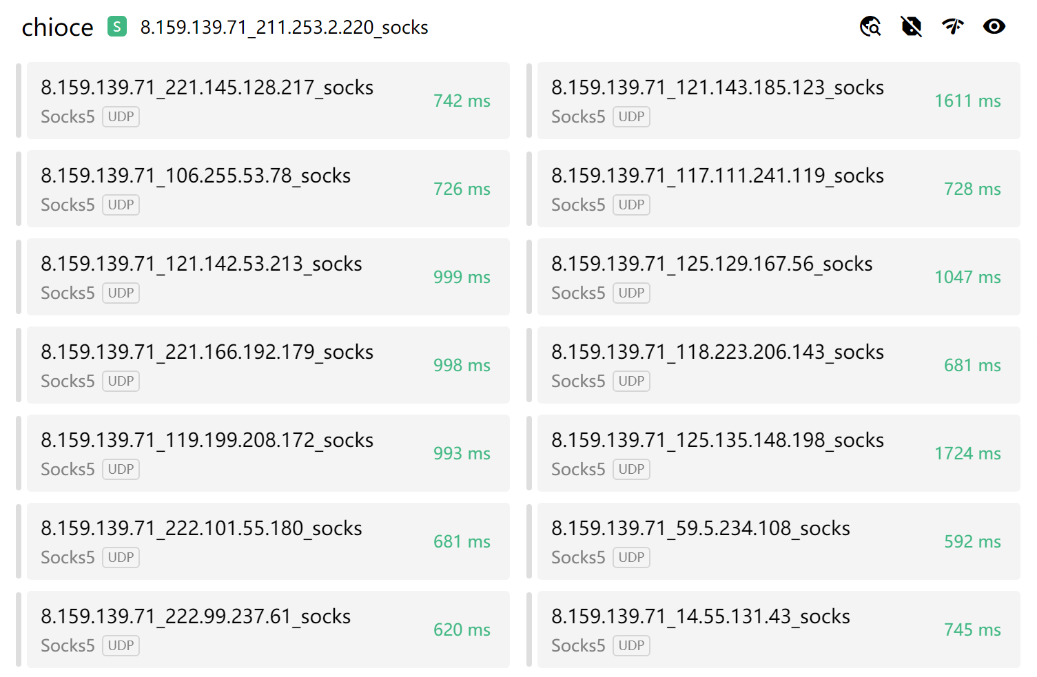Click the green S badge beside chioce
Image resolution: width=1037 pixels, height=677 pixels.
coord(117,27)
